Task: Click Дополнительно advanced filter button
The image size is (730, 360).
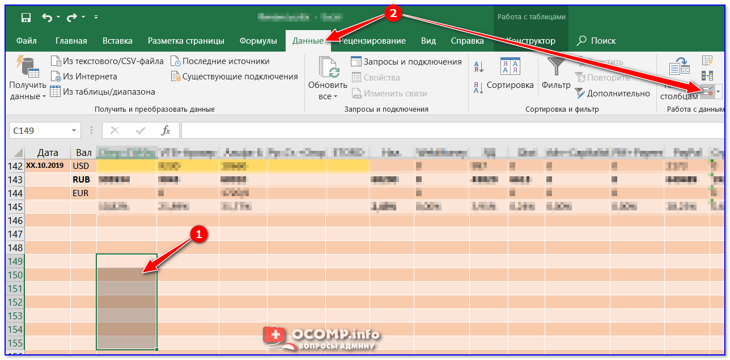Action: [x=613, y=93]
